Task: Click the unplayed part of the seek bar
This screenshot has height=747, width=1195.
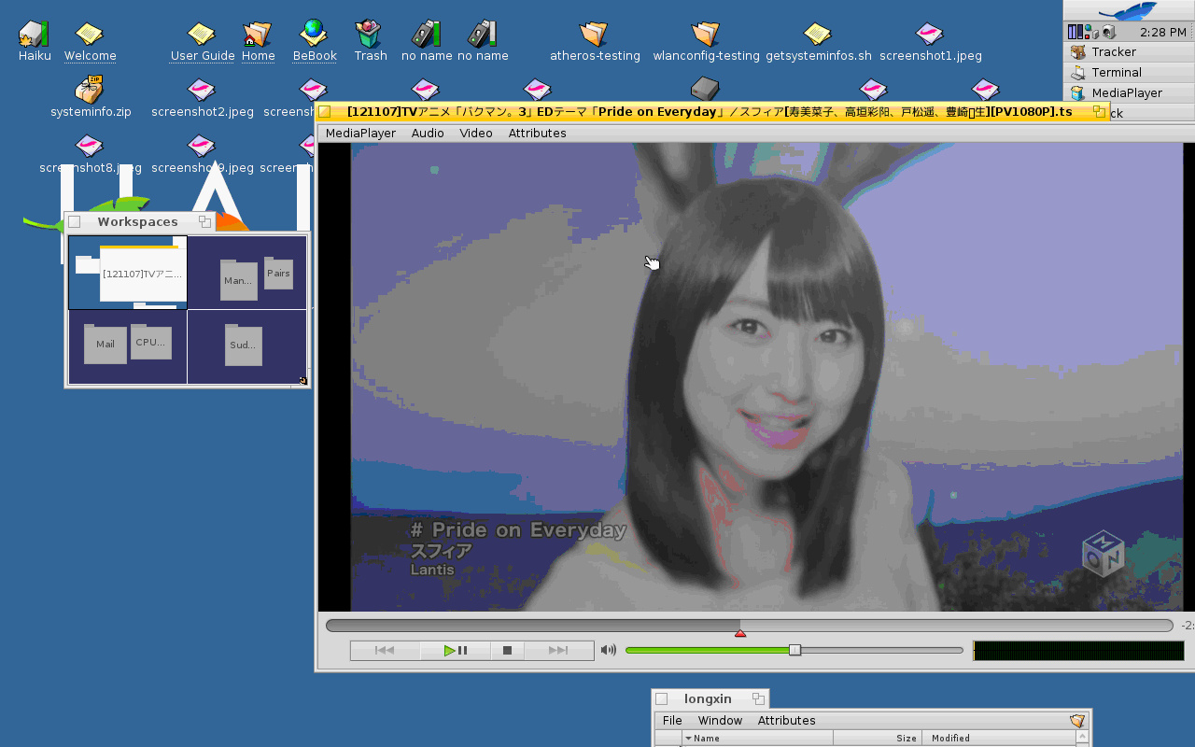Action: tap(956, 626)
